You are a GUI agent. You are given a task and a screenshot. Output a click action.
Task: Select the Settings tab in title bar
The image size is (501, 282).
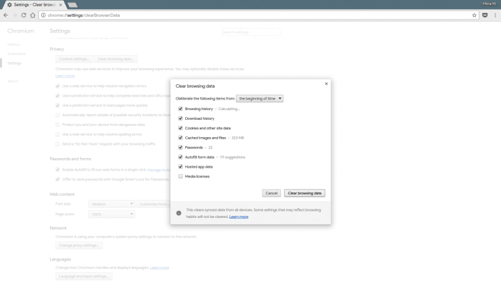[x=35, y=5]
